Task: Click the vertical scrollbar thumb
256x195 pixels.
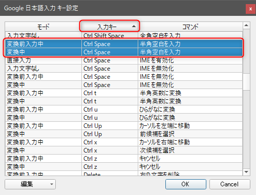Action: 246,82
